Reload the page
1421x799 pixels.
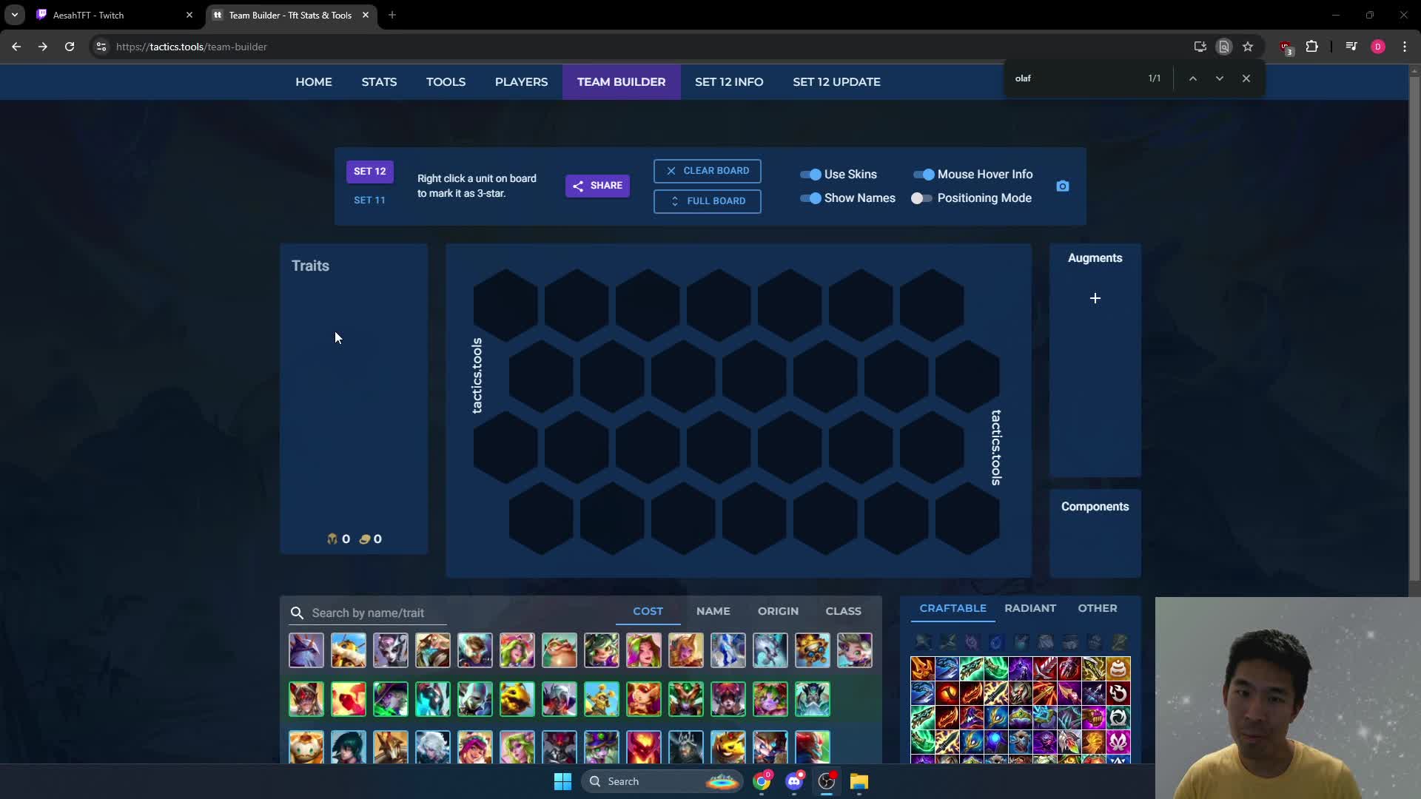tap(70, 47)
